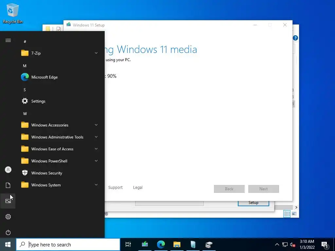Jump to the M letter group header
The image size is (335, 251).
[x=25, y=66]
